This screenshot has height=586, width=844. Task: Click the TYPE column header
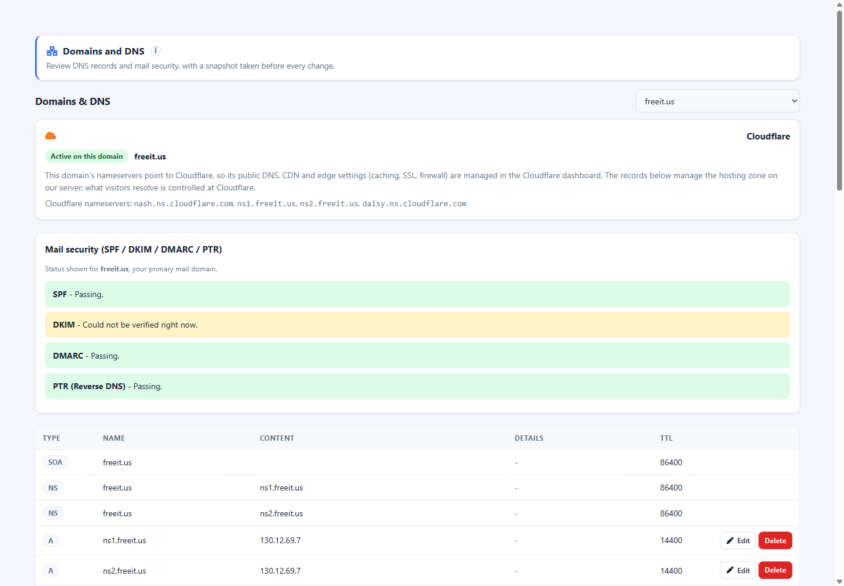(52, 438)
